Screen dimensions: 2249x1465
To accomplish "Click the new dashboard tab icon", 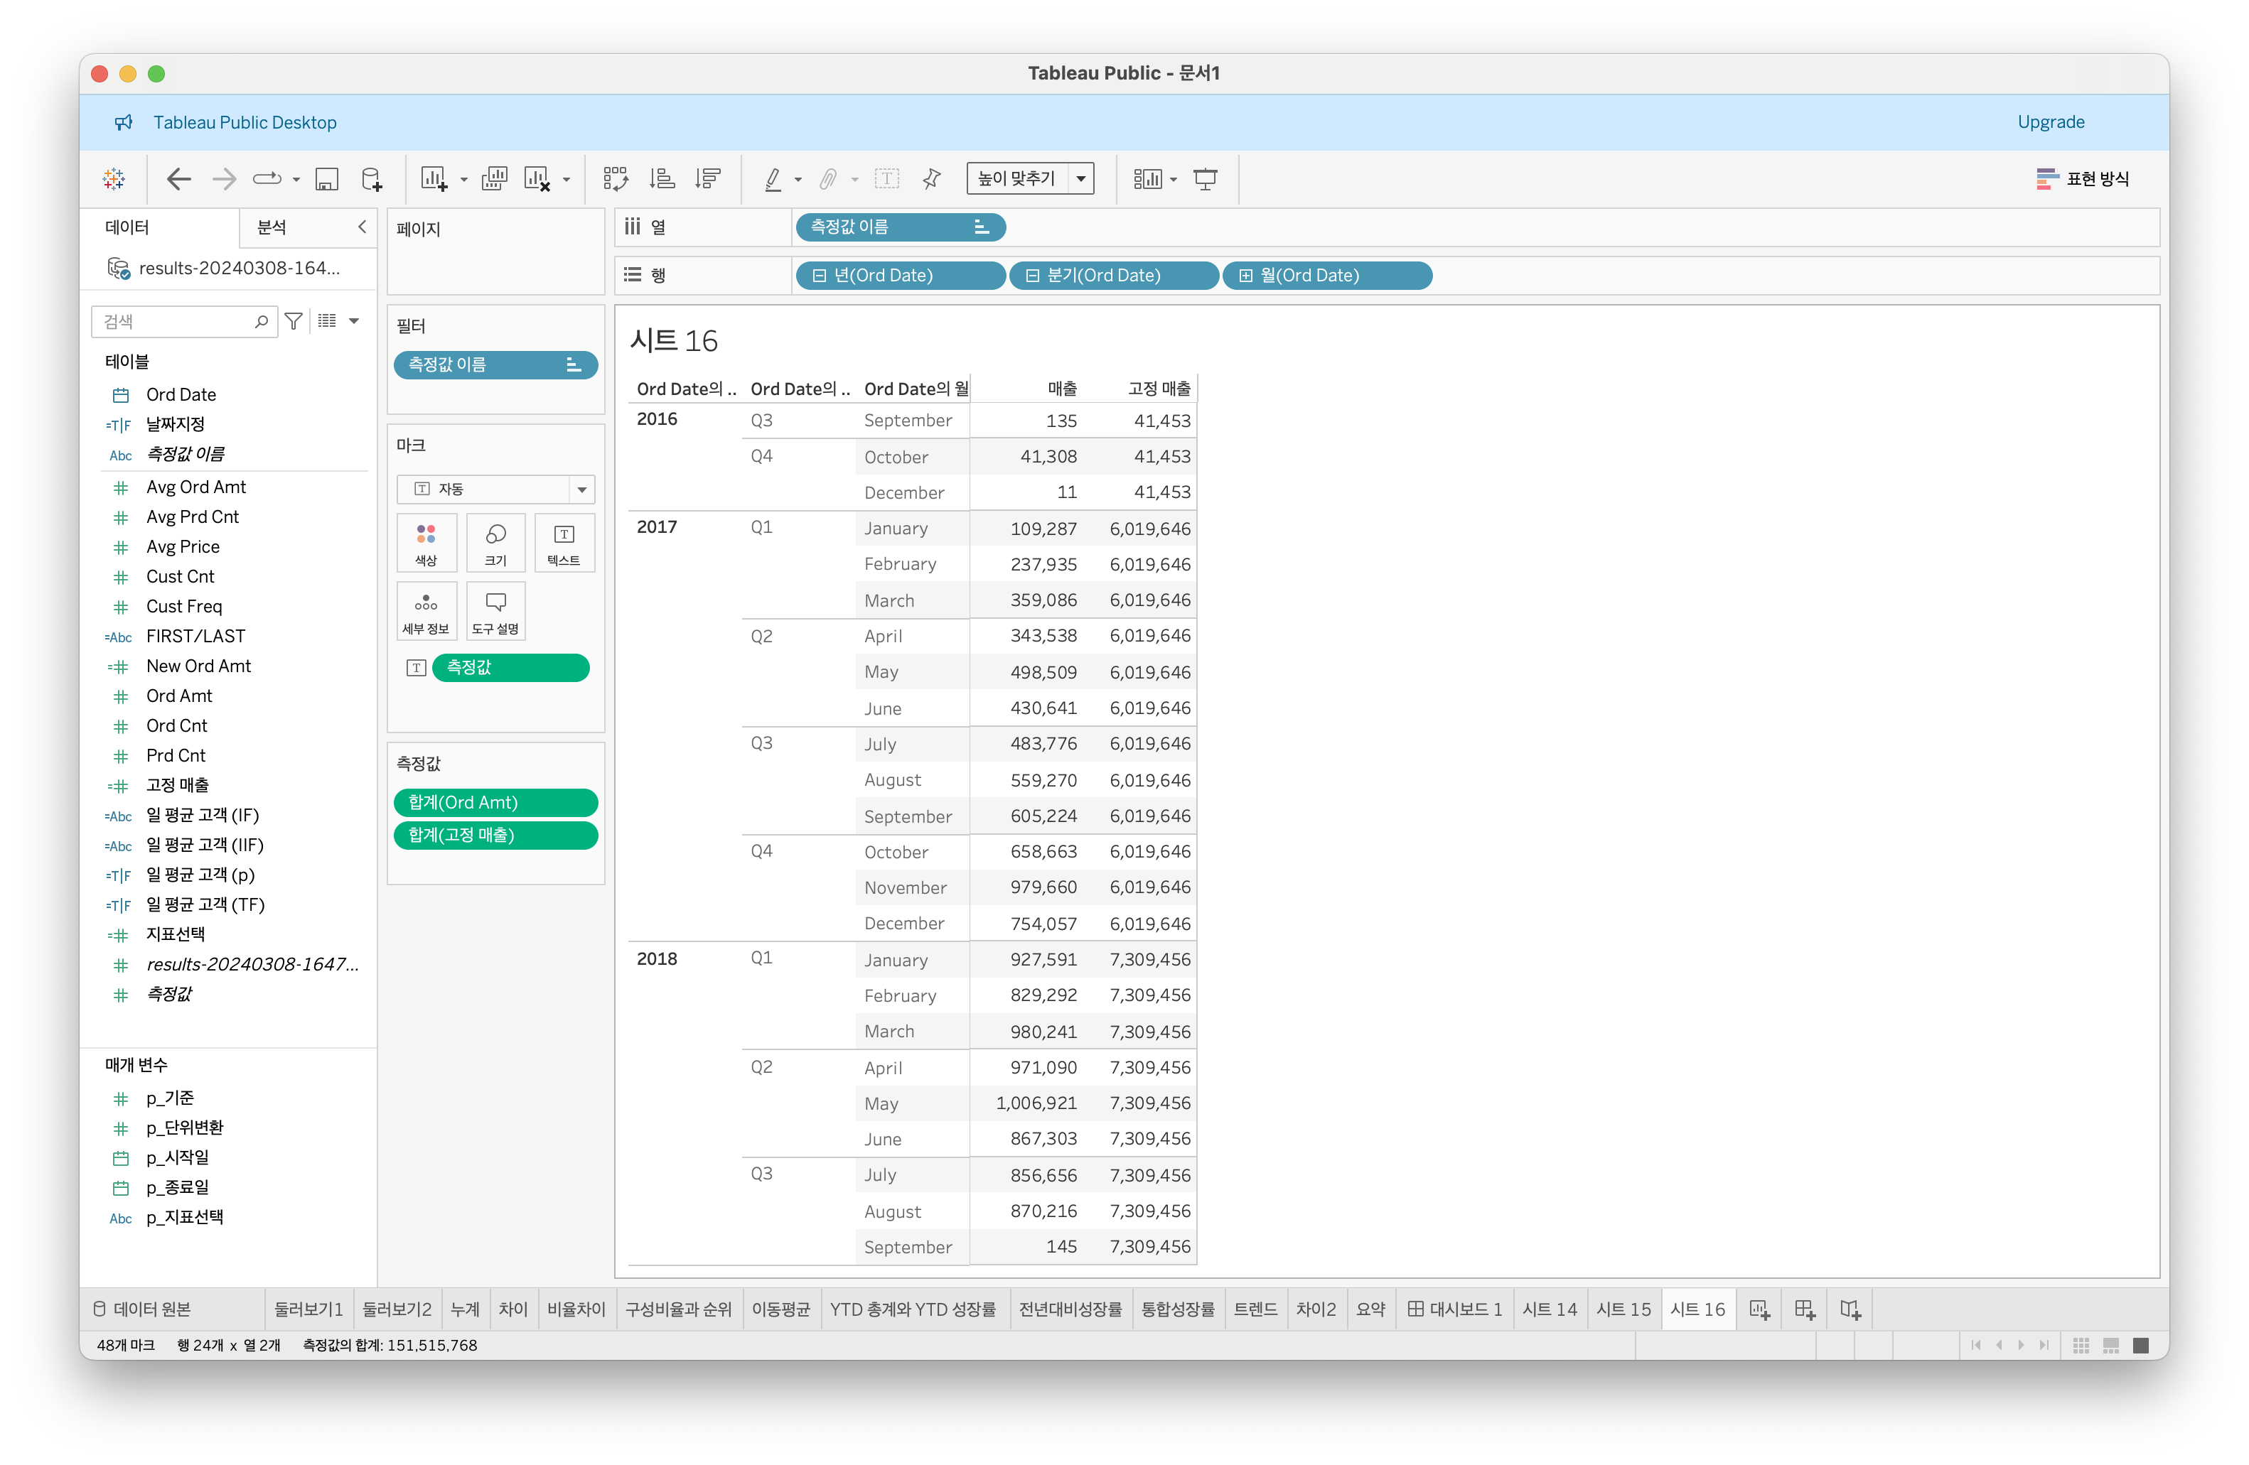I will (x=1804, y=1309).
